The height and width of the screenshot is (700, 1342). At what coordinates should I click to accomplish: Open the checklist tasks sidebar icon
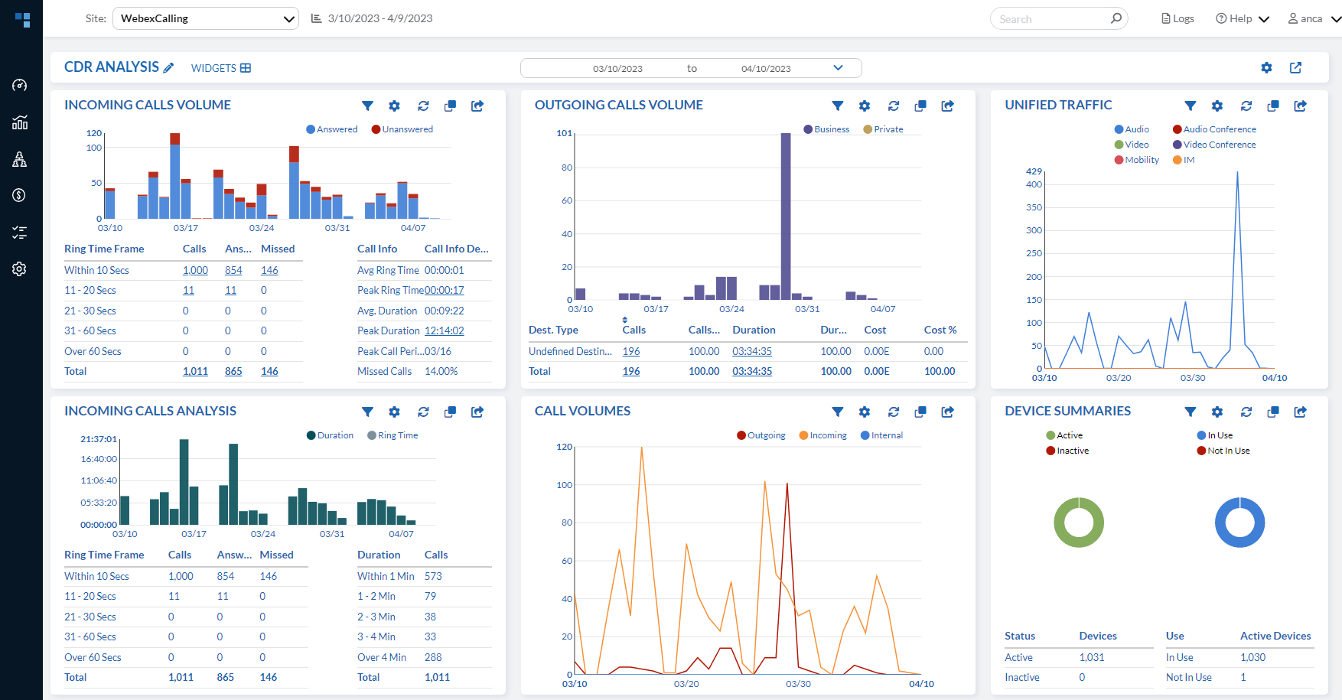(20, 232)
